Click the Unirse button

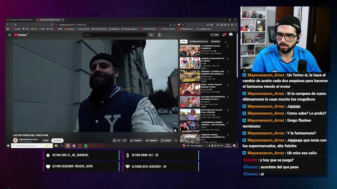click(x=46, y=140)
